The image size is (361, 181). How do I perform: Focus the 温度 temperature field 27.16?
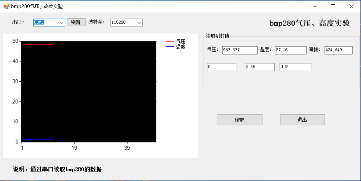coord(290,50)
